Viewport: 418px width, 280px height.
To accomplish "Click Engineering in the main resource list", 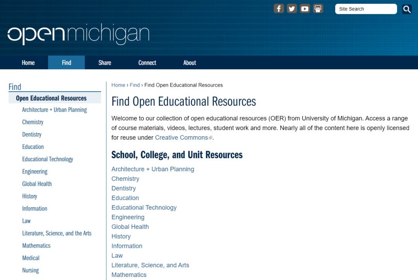I will (x=128, y=217).
